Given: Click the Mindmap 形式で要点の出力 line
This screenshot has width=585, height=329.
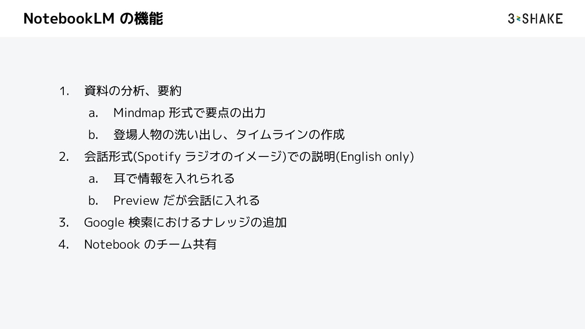Looking at the screenshot, I should click(189, 113).
